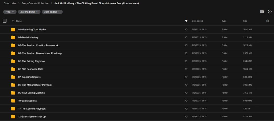Switch to list view layout icon
274x121 pixels.
[x=262, y=12]
